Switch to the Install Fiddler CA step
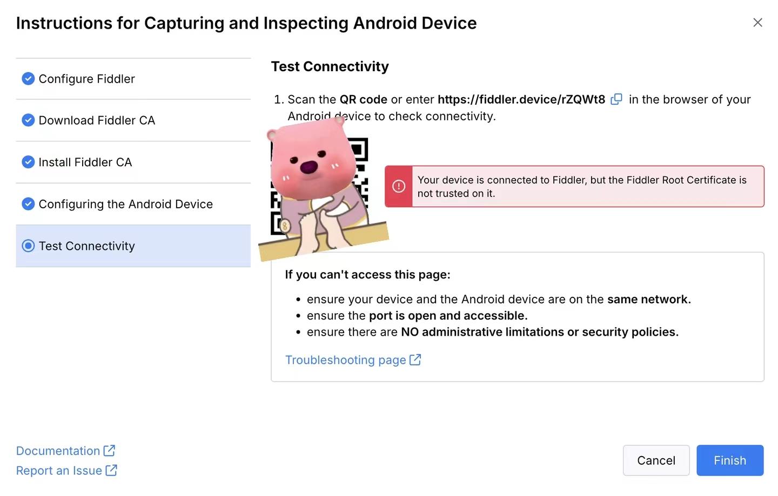The image size is (778, 496). tap(85, 162)
